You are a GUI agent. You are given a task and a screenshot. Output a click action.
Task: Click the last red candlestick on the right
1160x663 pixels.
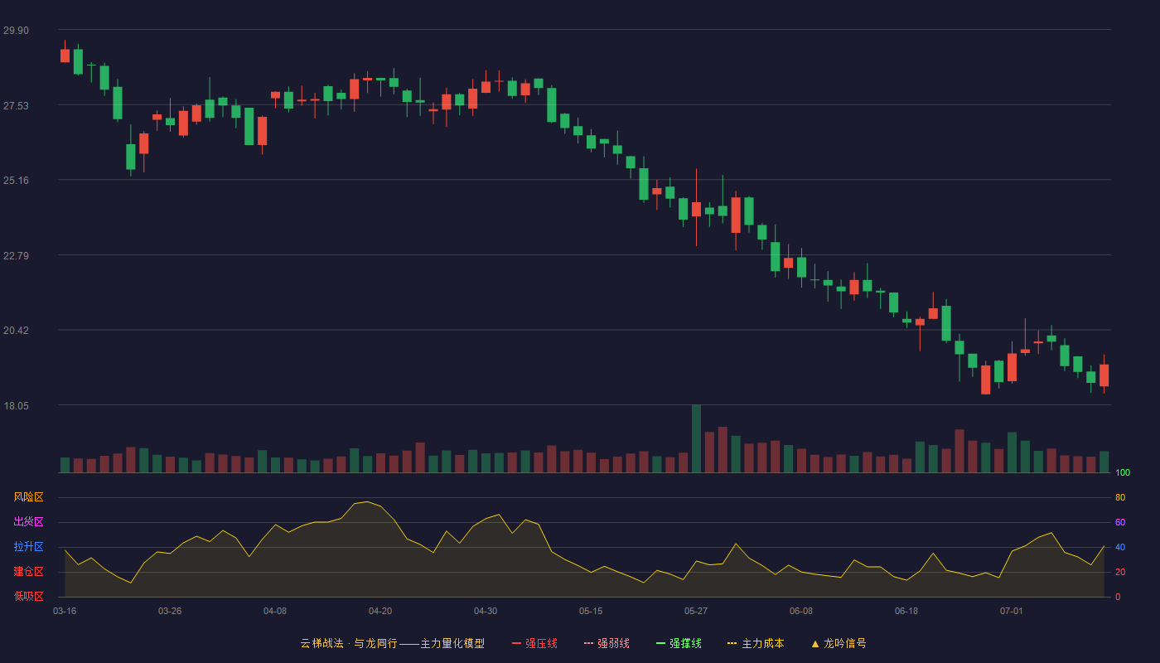(x=1104, y=375)
